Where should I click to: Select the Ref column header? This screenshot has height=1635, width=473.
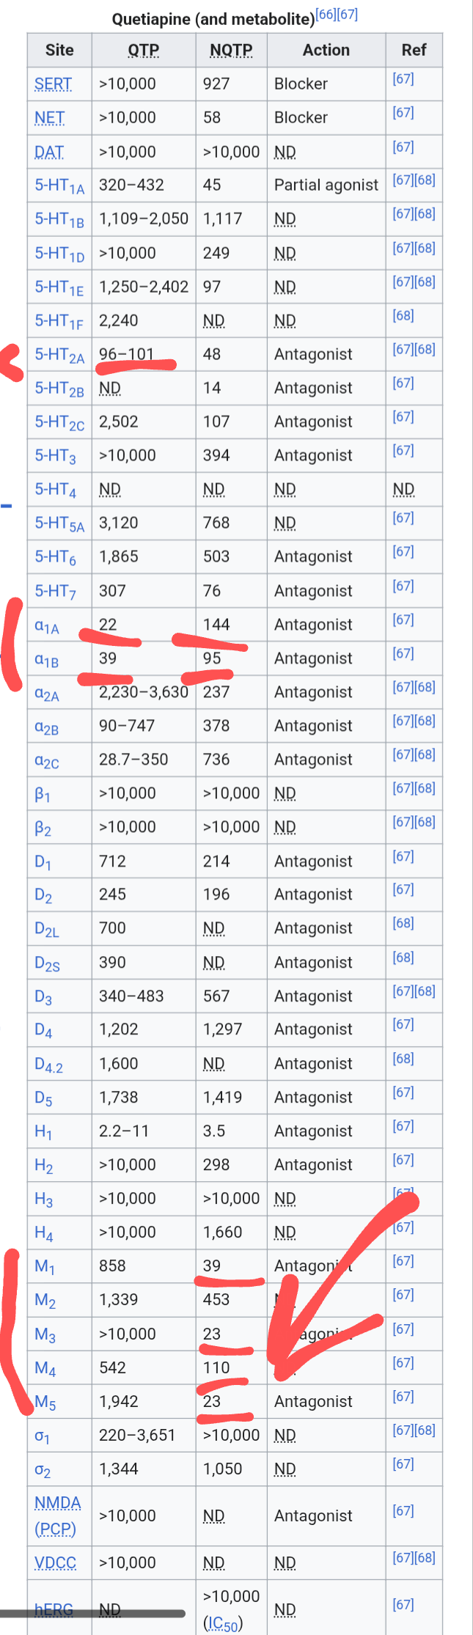414,50
